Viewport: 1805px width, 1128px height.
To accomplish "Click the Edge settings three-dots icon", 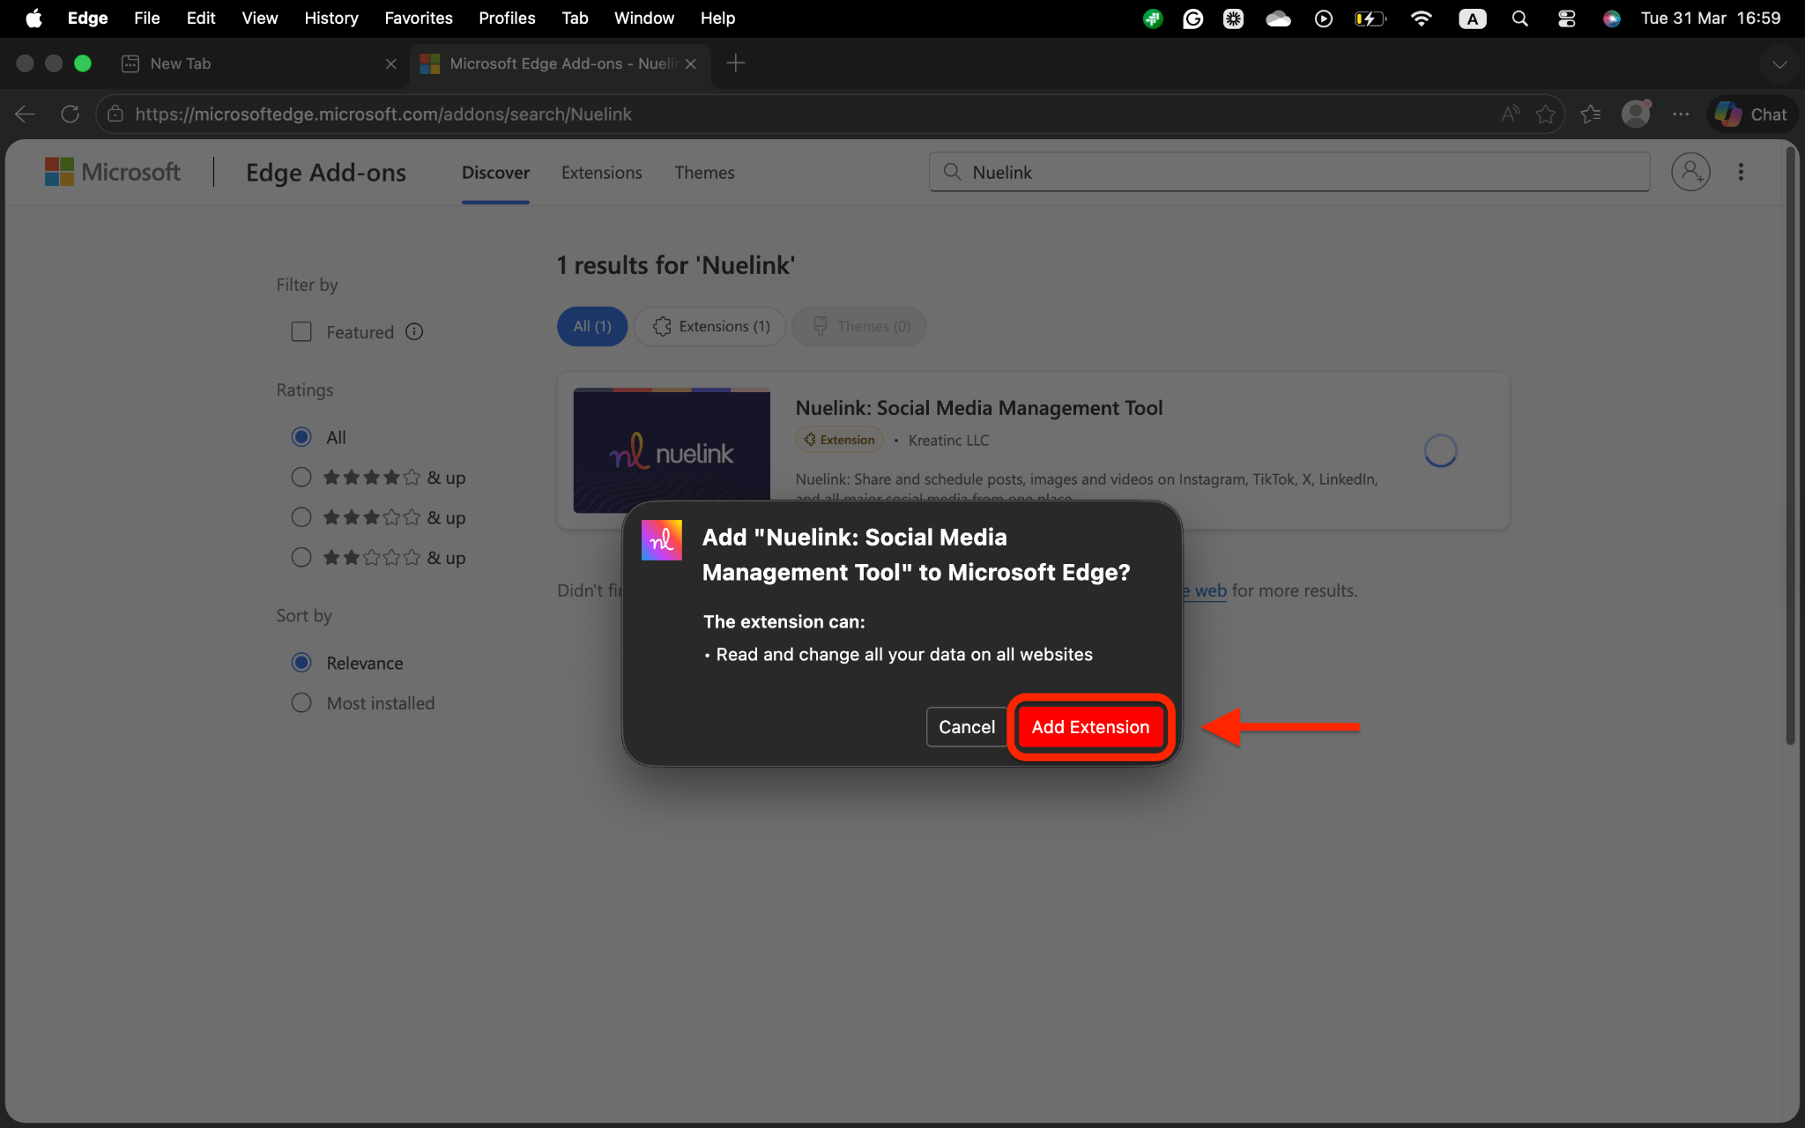I will (1681, 114).
